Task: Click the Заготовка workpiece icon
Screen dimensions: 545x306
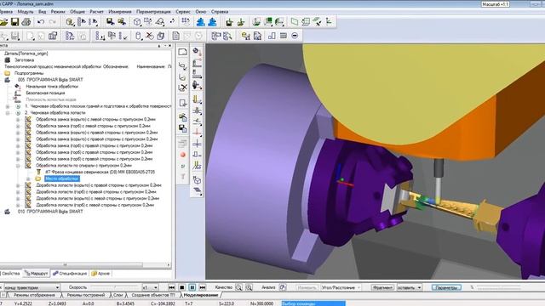Action: [8, 60]
